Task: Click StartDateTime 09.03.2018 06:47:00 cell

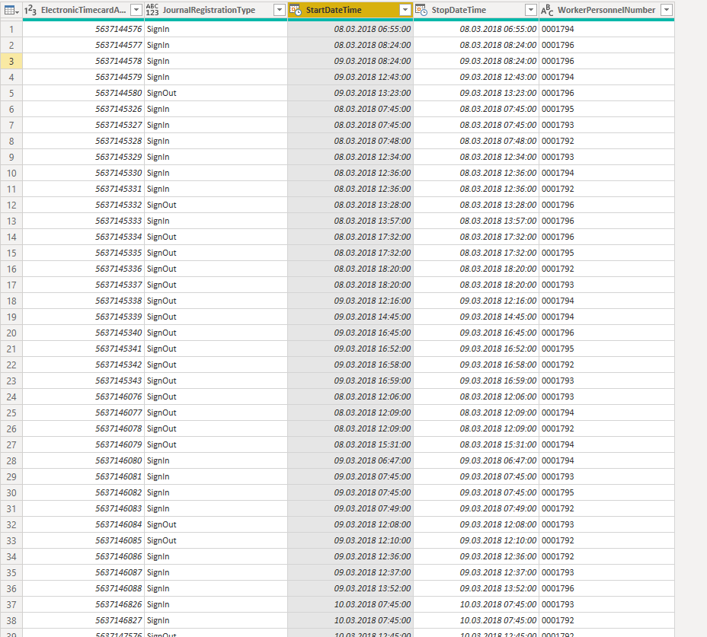Action: 350,461
